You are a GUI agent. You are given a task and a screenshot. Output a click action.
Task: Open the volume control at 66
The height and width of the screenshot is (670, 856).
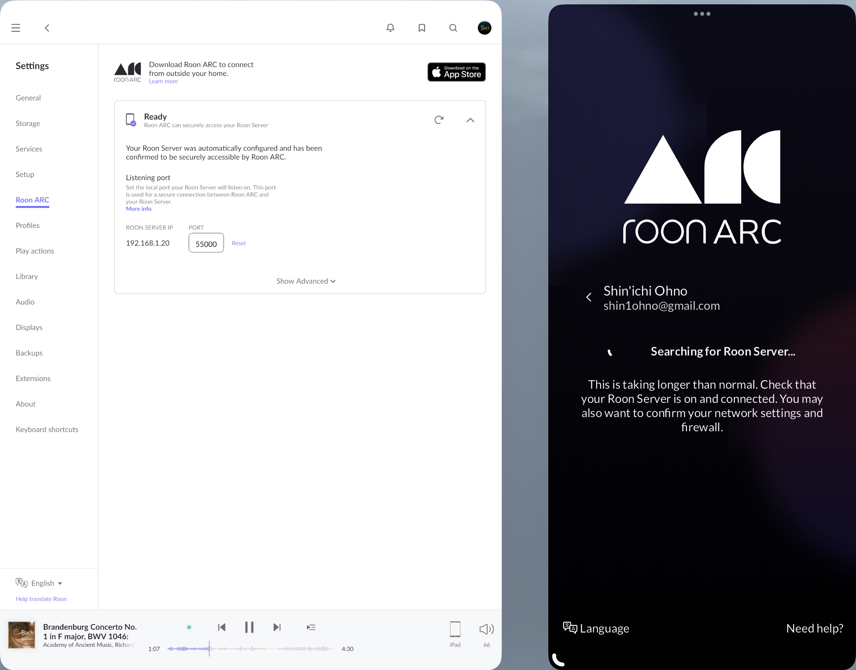click(x=487, y=634)
